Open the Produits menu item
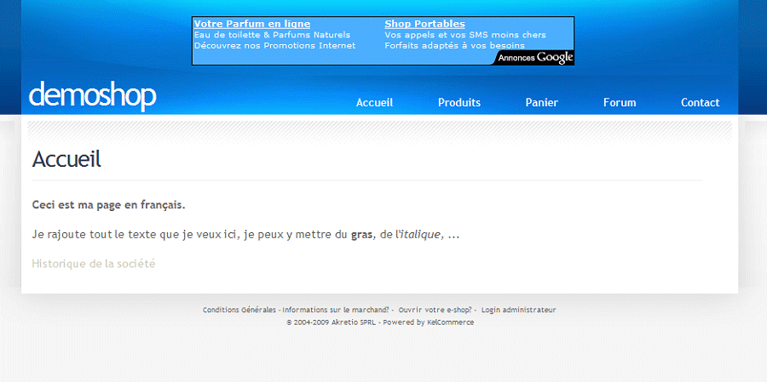767x382 pixels. click(x=459, y=103)
